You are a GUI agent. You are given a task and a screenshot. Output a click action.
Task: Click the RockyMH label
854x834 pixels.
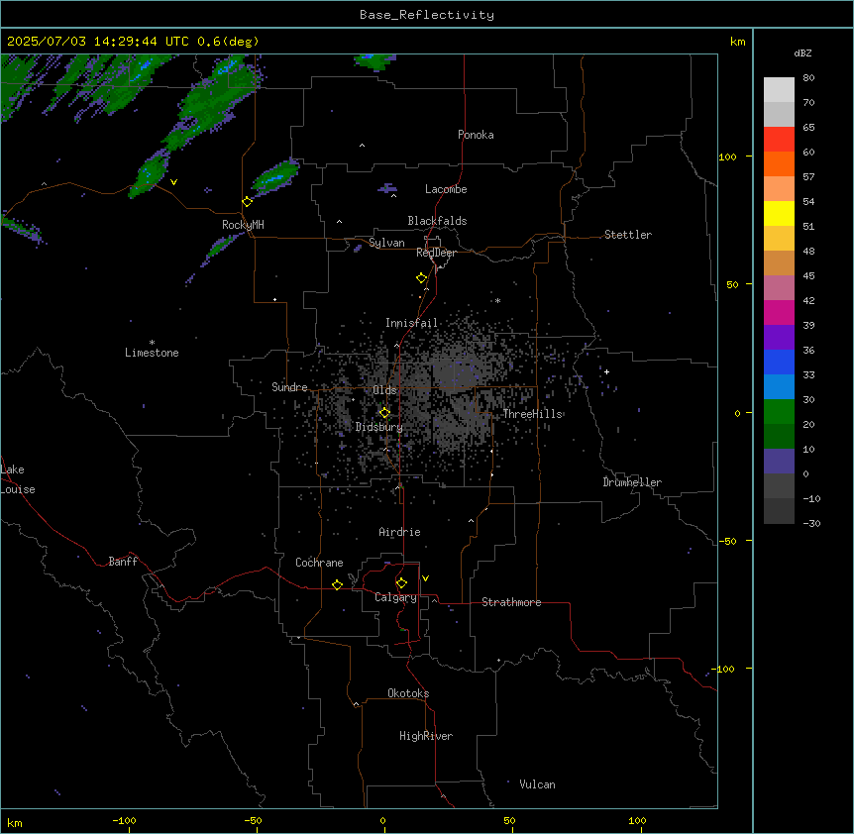click(x=243, y=225)
